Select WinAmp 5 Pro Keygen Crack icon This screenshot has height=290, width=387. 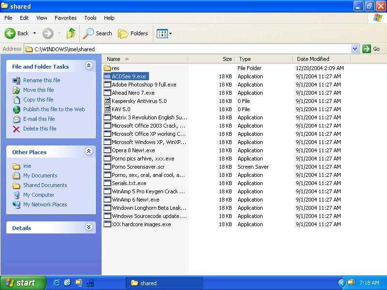click(x=107, y=191)
